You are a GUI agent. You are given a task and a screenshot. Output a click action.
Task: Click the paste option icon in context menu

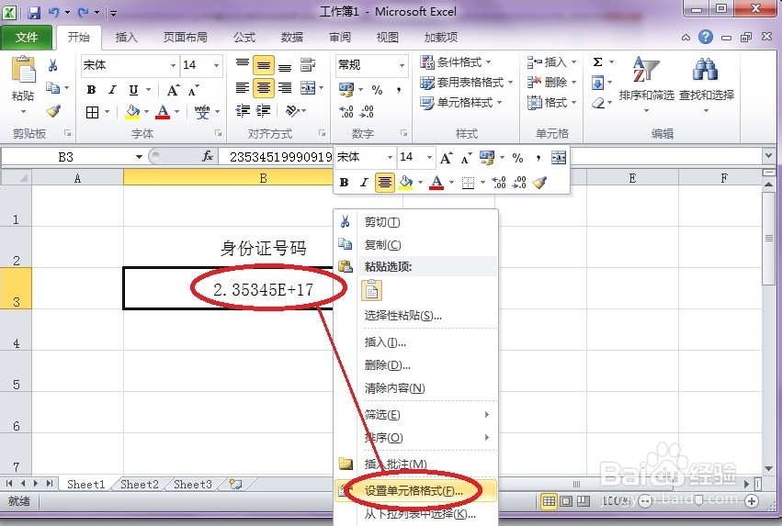click(x=371, y=290)
